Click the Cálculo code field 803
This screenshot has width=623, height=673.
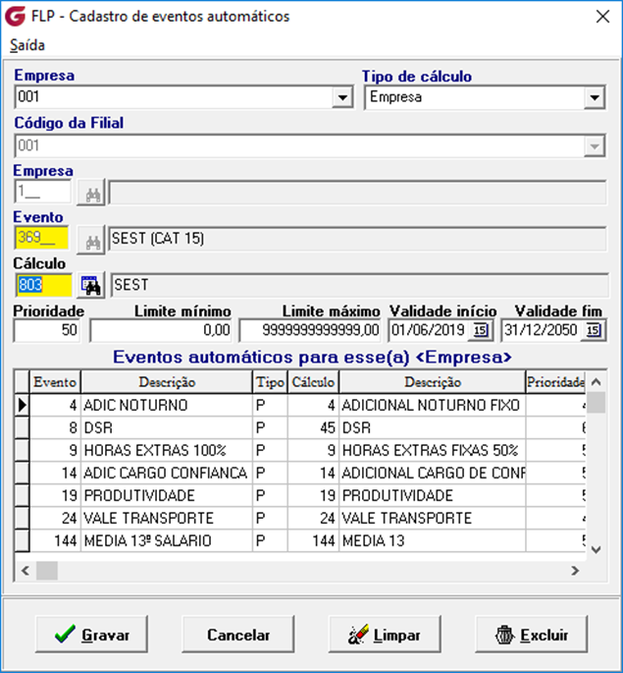[44, 285]
